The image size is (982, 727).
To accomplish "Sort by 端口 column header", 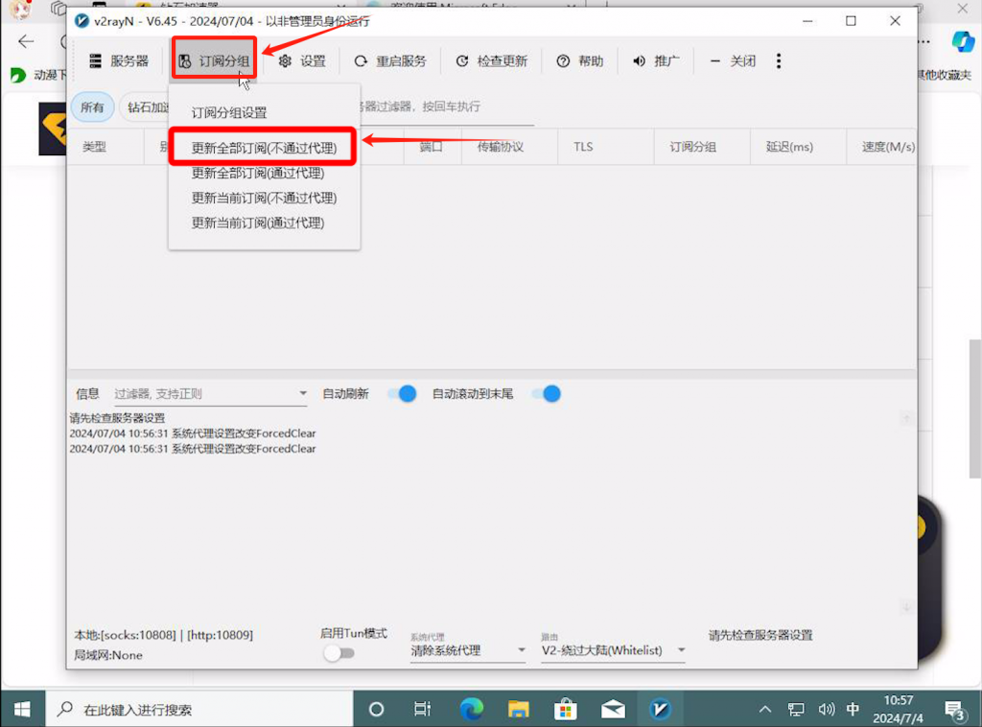I will [x=433, y=147].
